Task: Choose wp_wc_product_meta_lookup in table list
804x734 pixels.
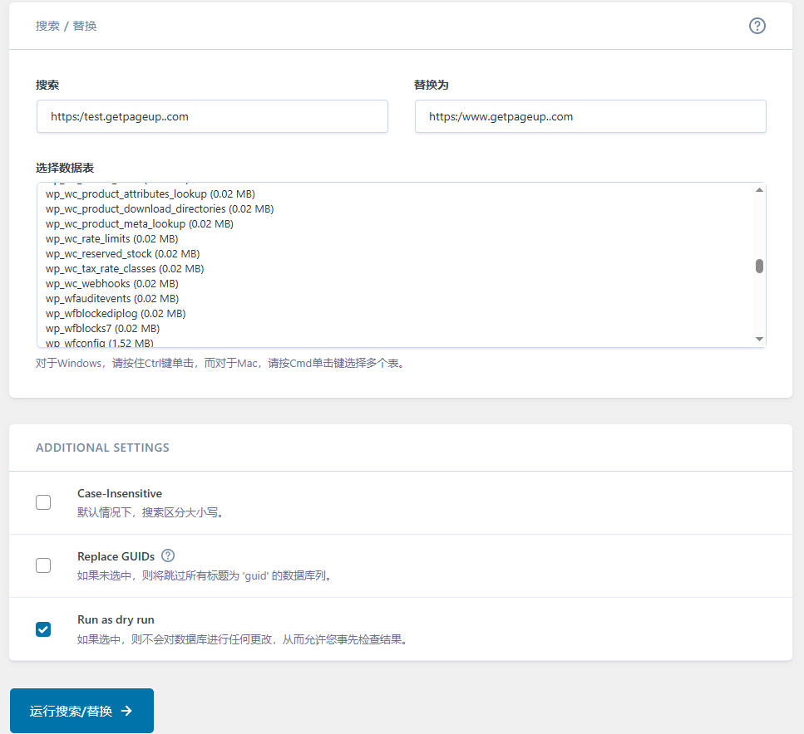Action: point(139,224)
